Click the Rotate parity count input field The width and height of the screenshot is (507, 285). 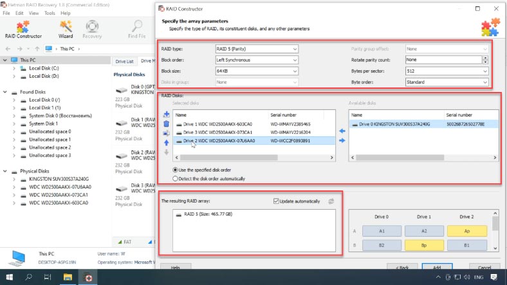pyautogui.click(x=444, y=60)
